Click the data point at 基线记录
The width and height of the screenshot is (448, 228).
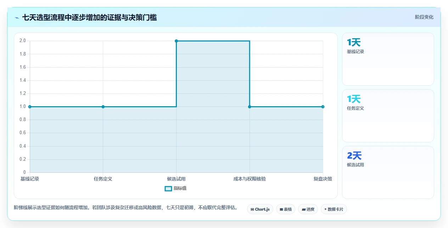click(30, 107)
